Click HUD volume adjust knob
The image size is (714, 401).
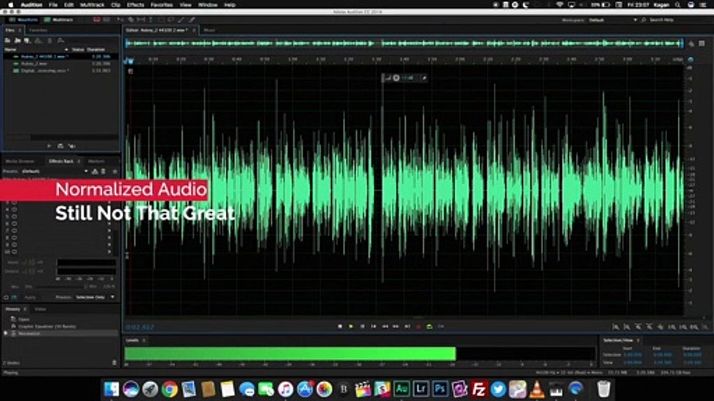tap(396, 78)
